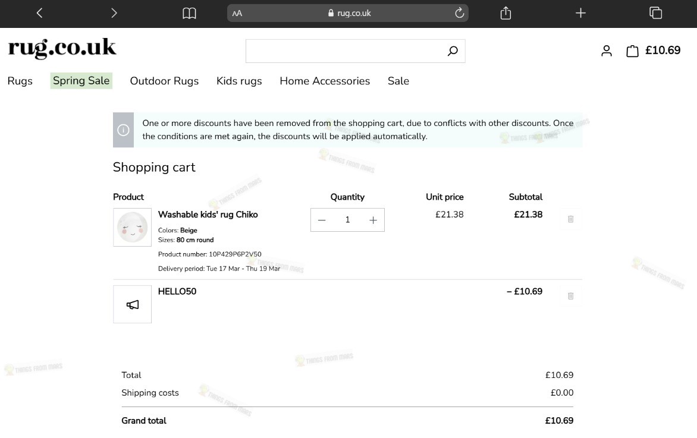
Task: Click the product number 10P429P6P2V50
Action: (x=235, y=254)
